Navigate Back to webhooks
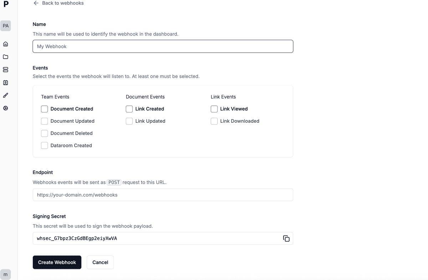The image size is (428, 280). 58,3
